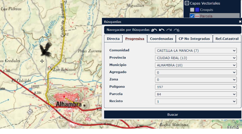242x134 pixels.
Task: Open the Coordenadas tab
Action: [x=161, y=39]
